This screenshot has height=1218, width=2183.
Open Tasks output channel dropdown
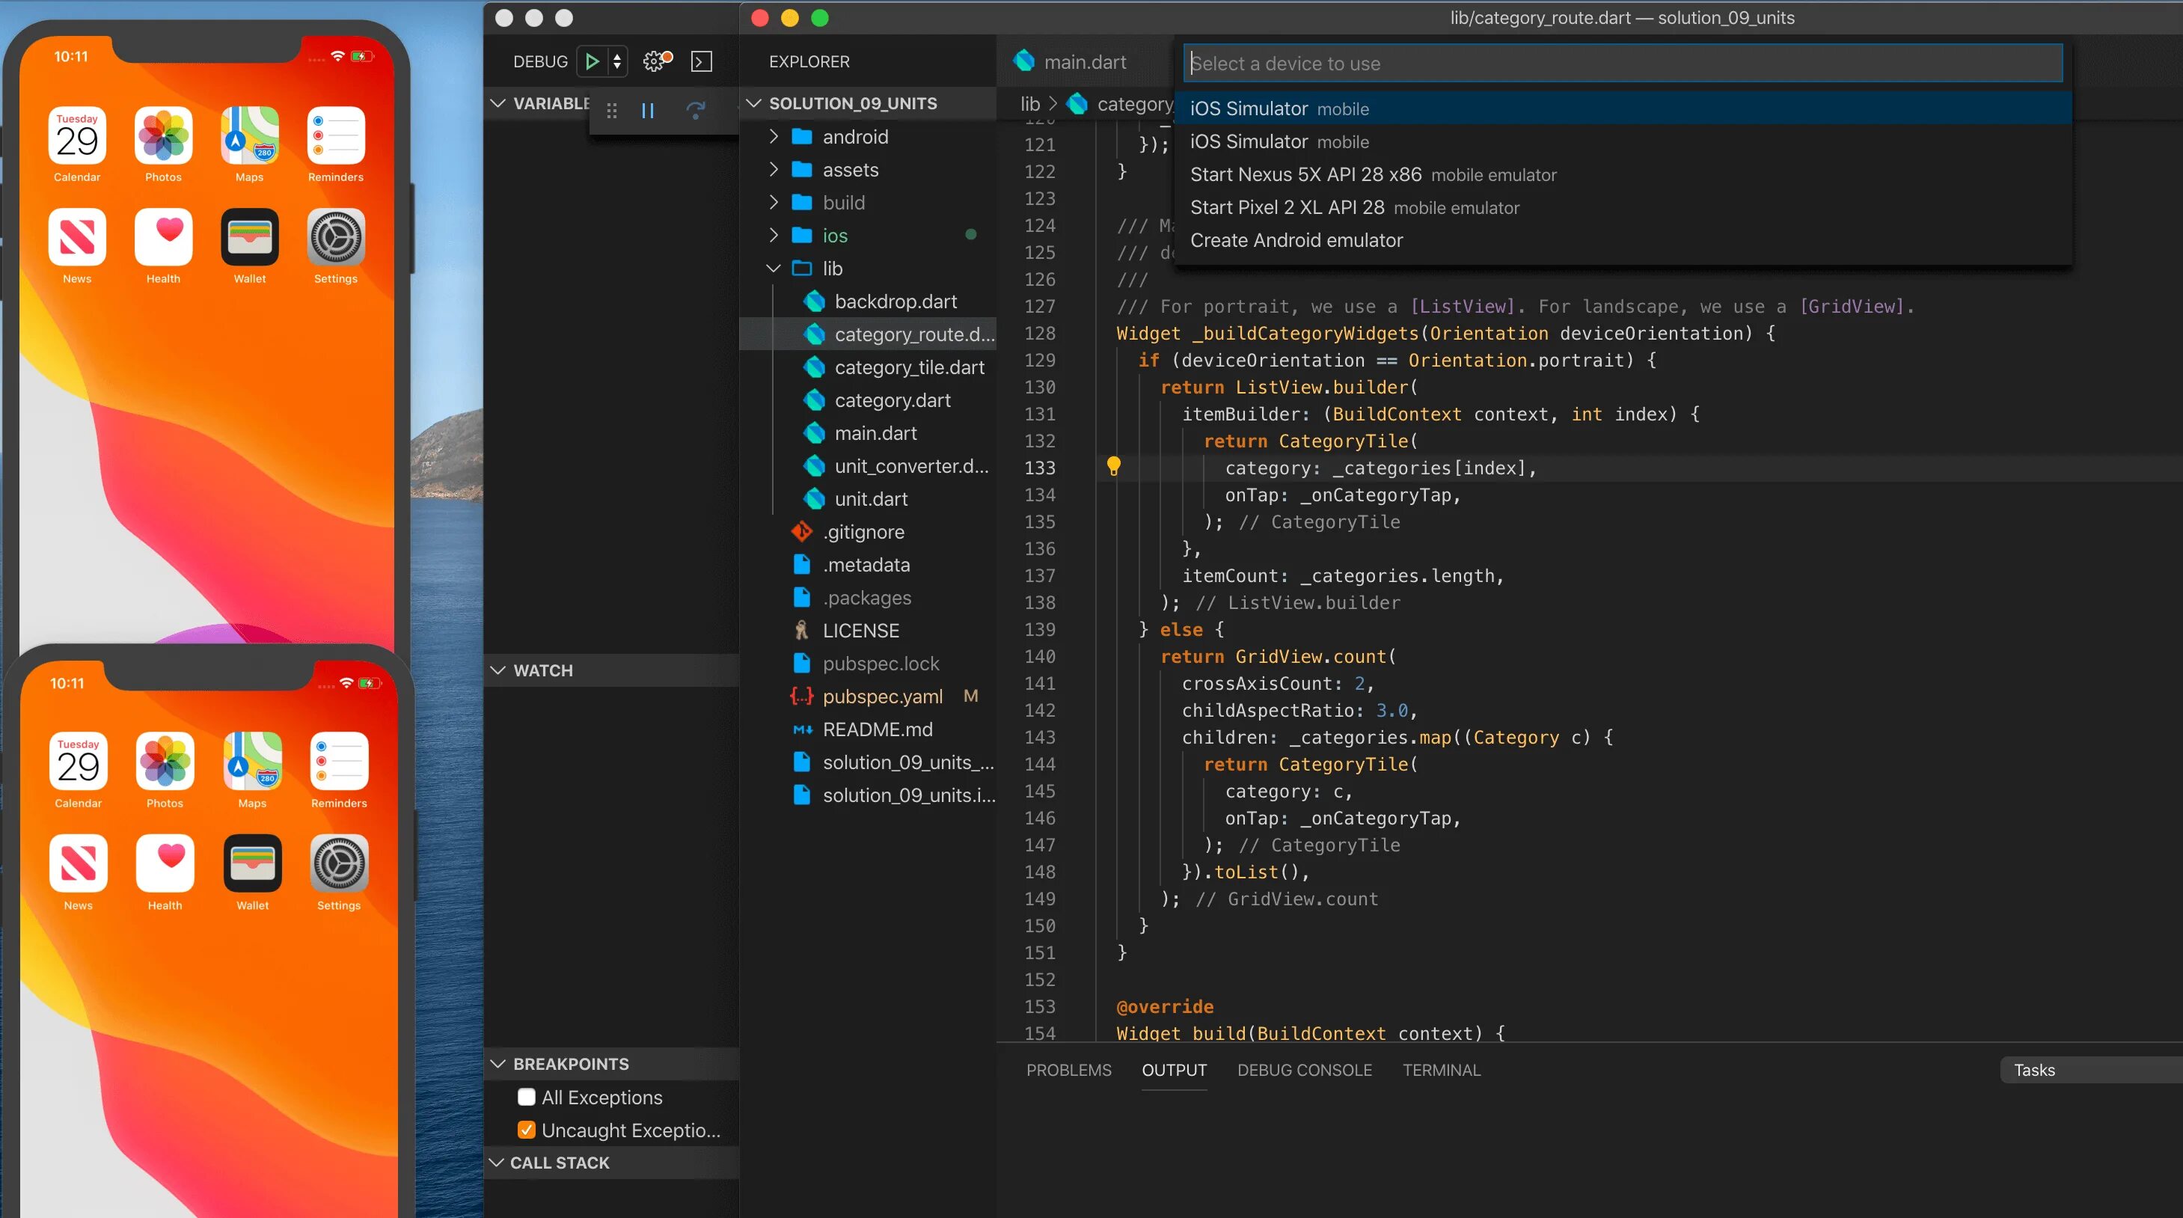pyautogui.click(x=2091, y=1070)
